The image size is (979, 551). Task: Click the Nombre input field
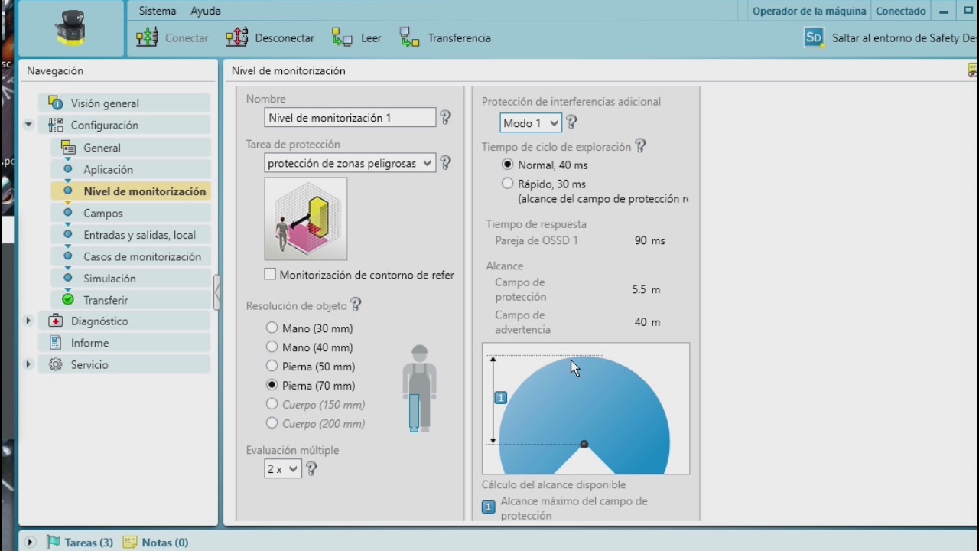tap(350, 118)
